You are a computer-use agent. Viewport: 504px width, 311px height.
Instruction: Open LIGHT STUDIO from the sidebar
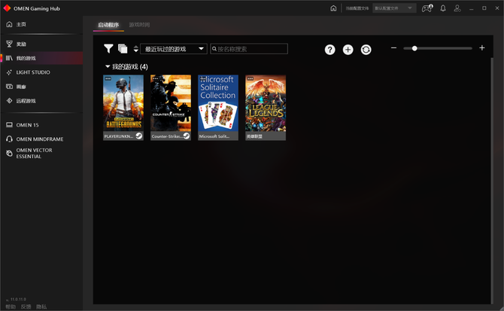pos(41,72)
